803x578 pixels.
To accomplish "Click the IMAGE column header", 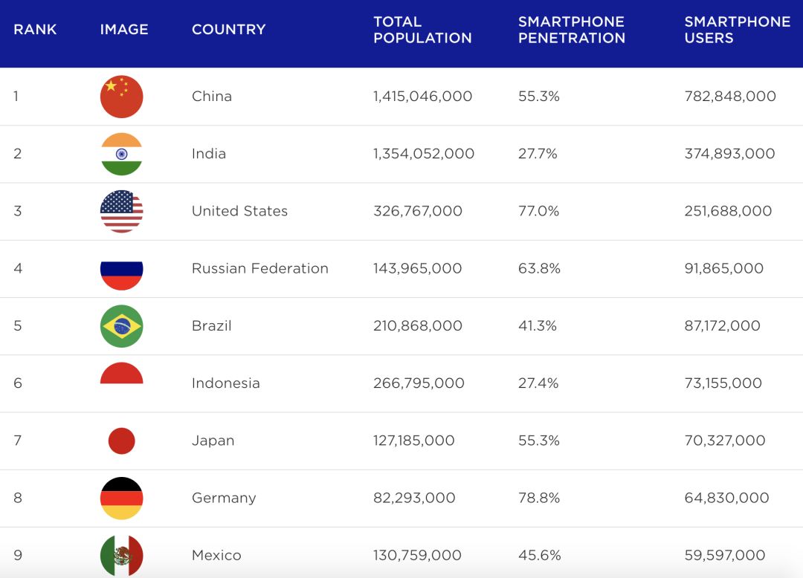I will [x=124, y=30].
